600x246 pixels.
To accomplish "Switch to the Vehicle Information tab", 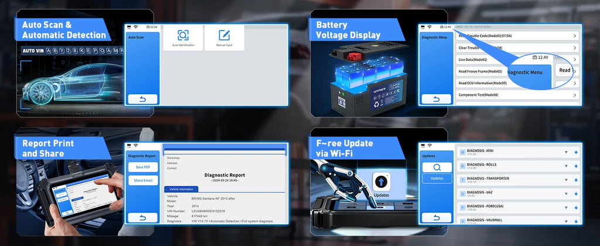I will (182, 189).
